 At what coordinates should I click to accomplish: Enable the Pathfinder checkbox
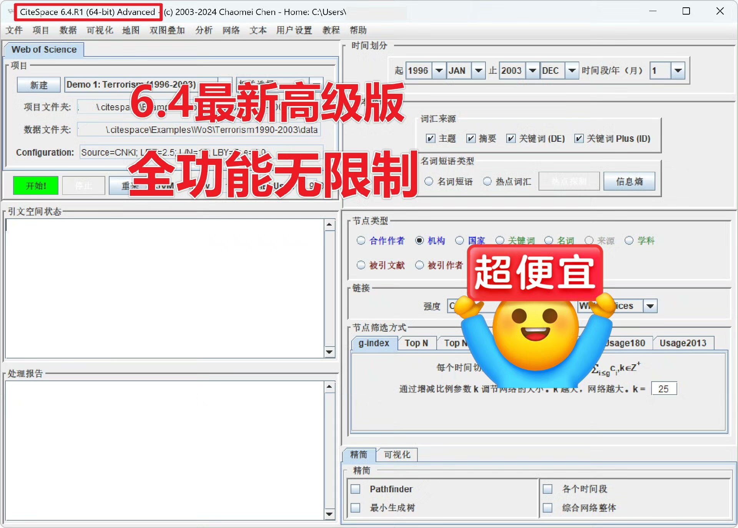point(356,489)
